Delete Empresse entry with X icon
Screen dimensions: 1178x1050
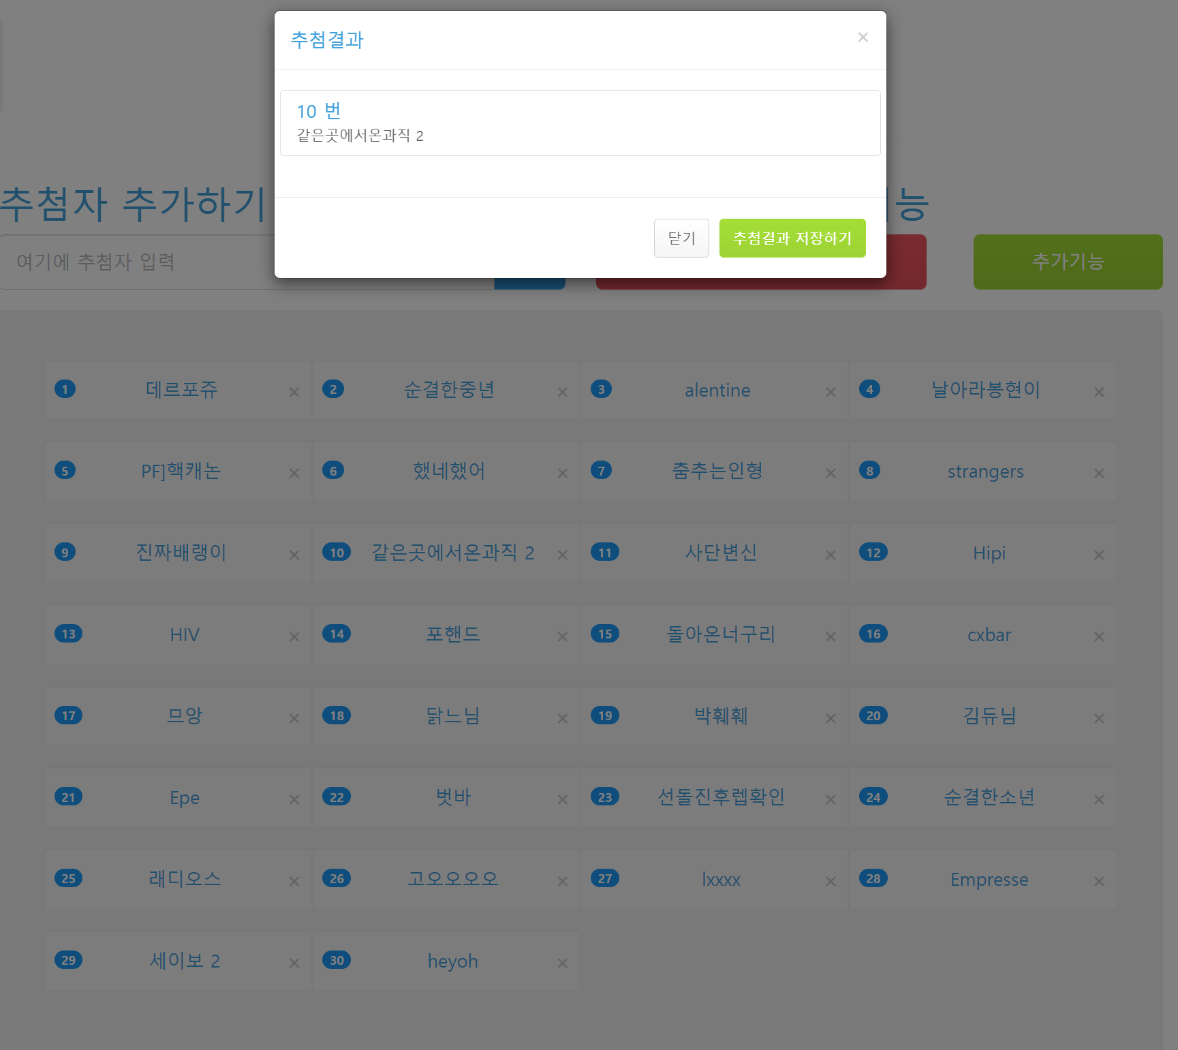[1099, 882]
